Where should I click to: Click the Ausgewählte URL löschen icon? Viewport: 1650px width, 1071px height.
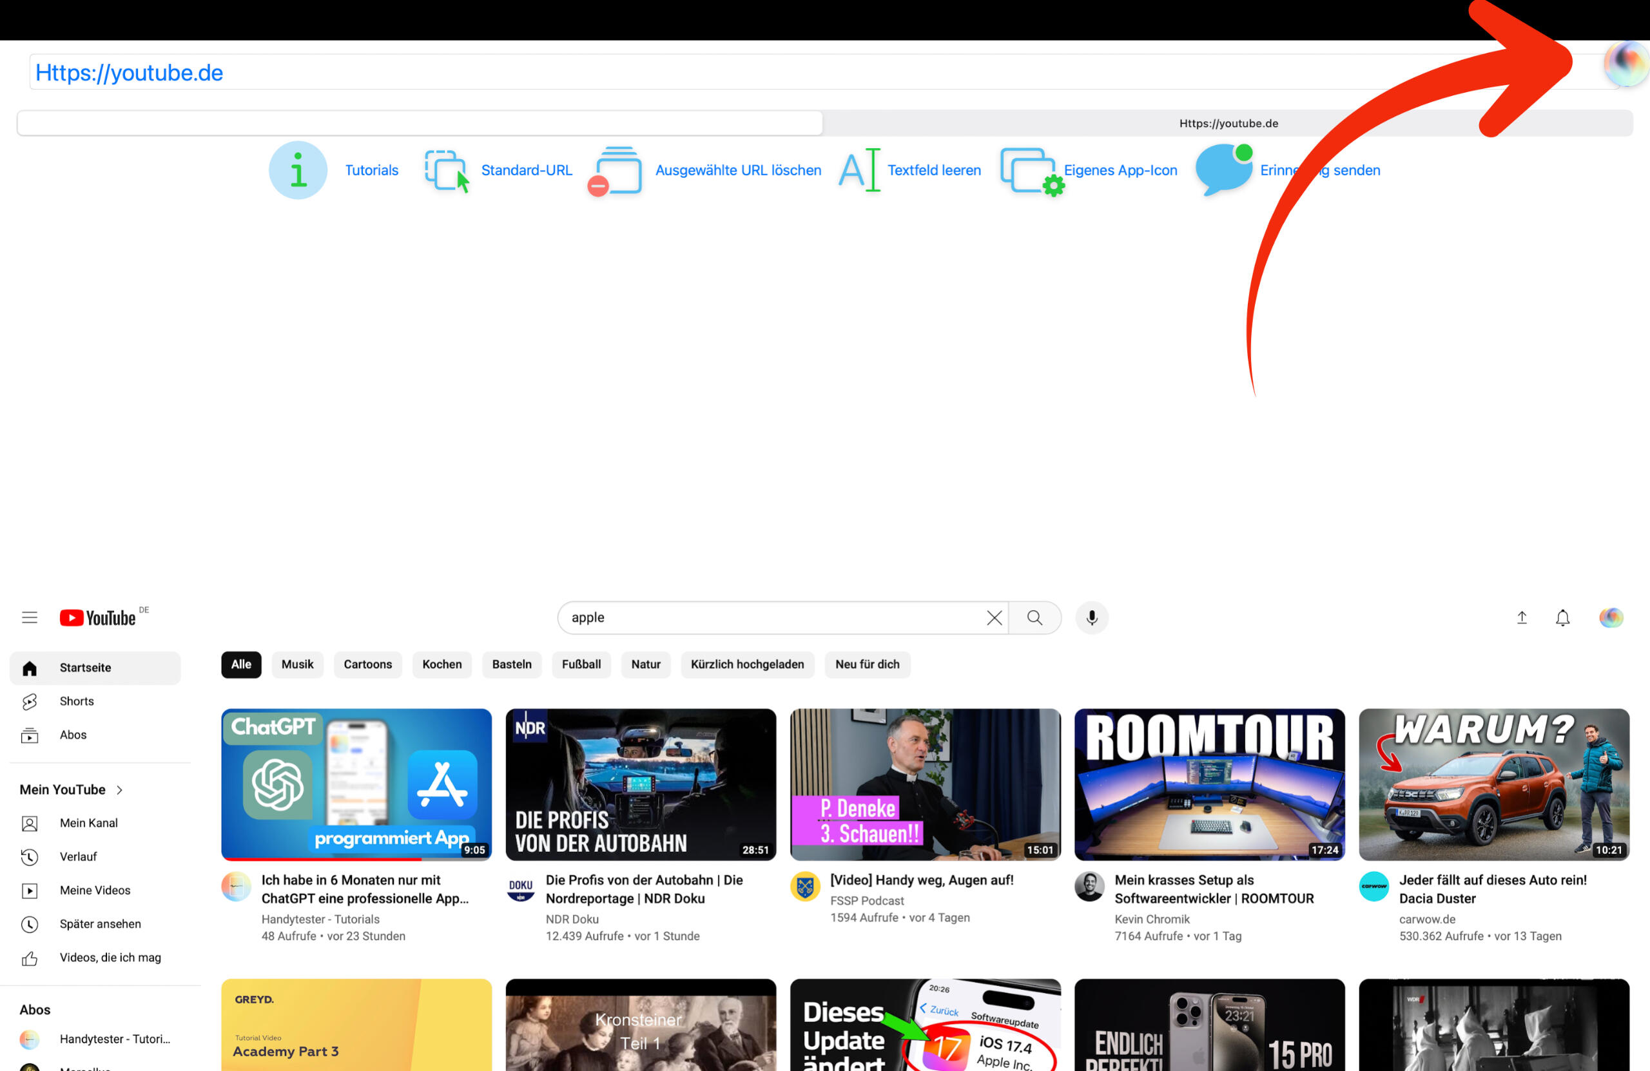coord(616,171)
